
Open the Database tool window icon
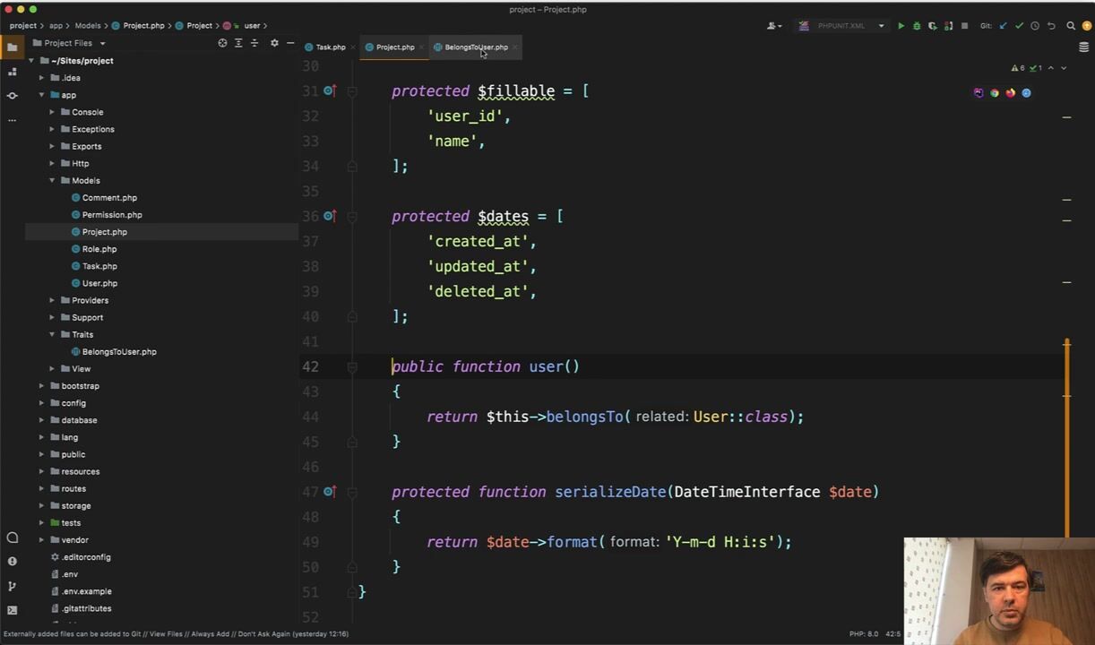coord(1084,47)
